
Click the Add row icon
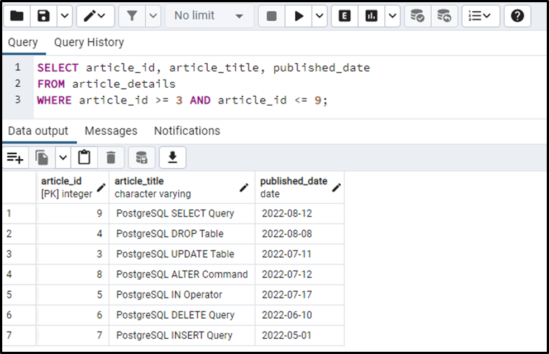(15, 158)
